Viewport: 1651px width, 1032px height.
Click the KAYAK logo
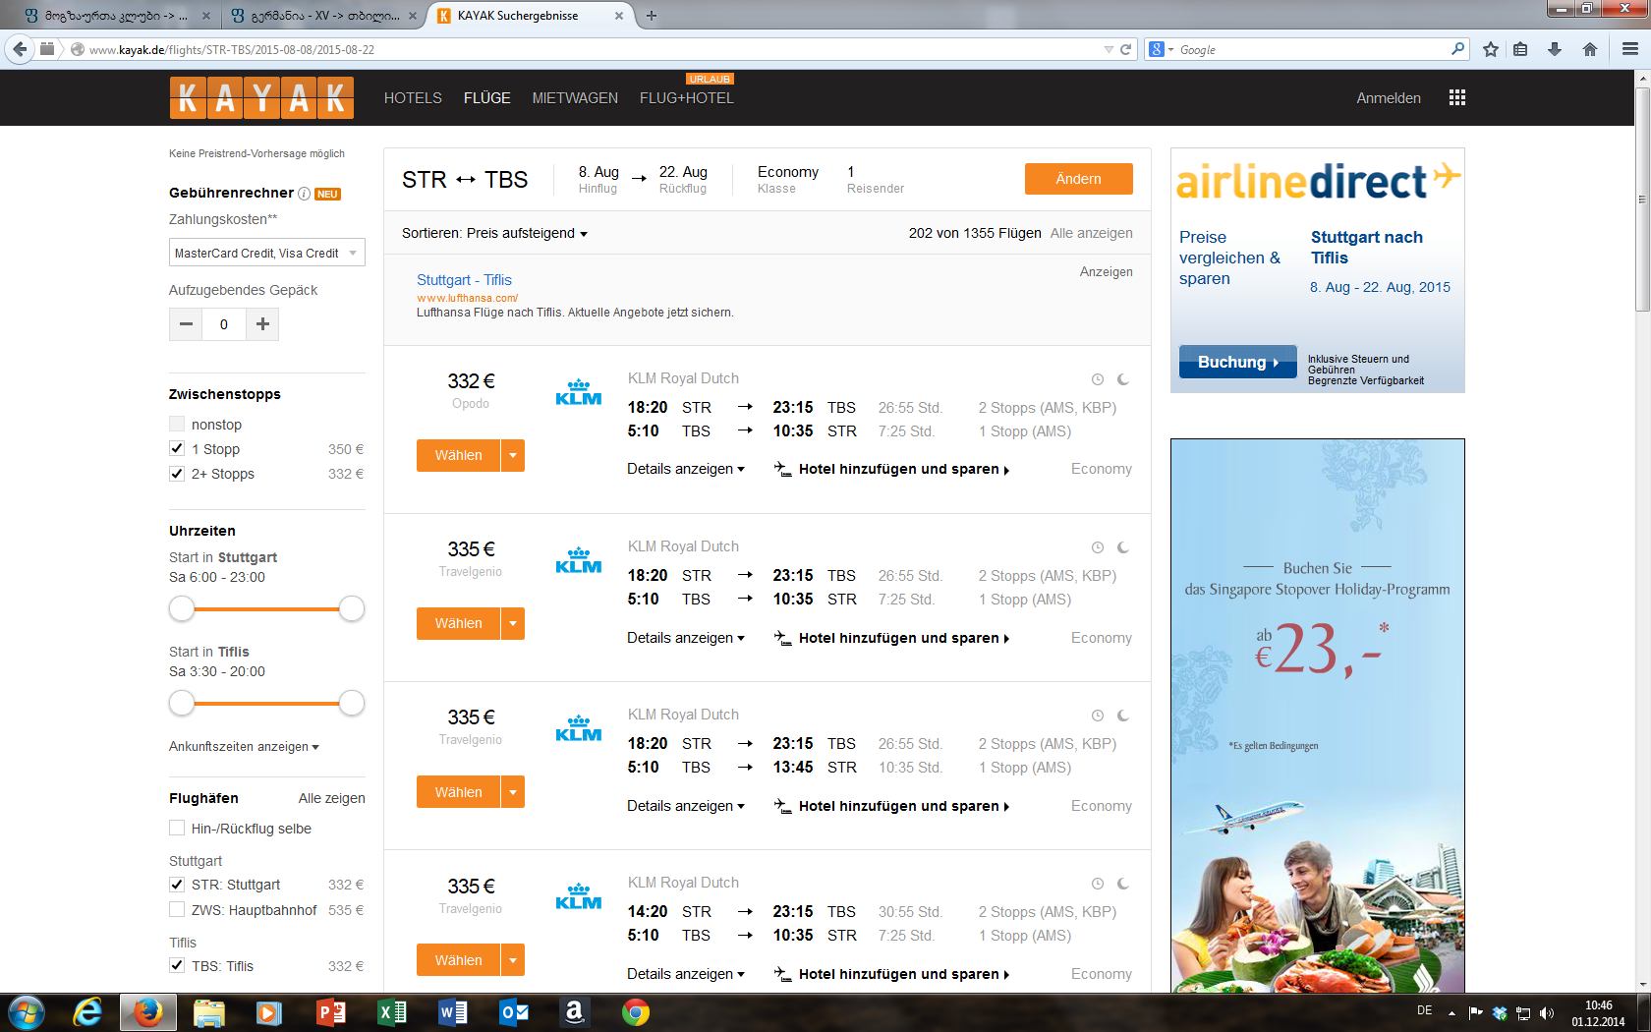[261, 98]
